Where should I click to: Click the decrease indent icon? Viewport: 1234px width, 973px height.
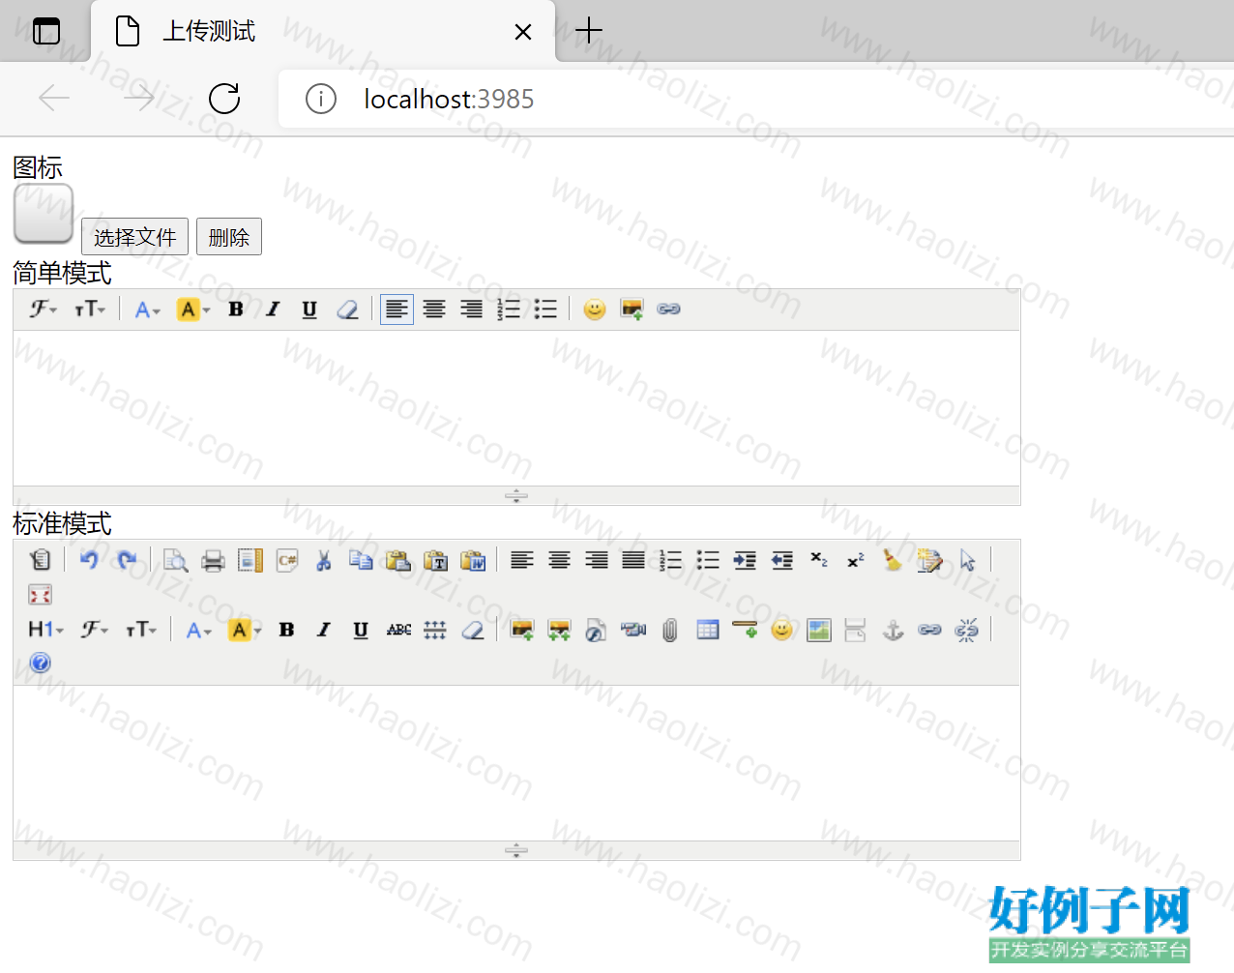(782, 560)
